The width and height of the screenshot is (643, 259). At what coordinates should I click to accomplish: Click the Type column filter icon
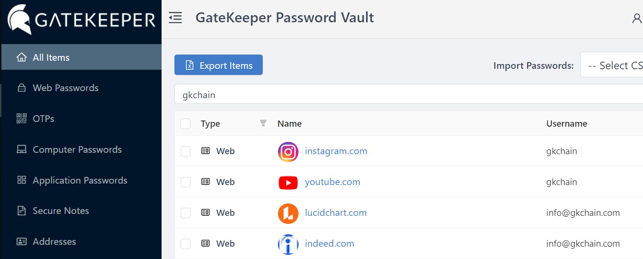coord(263,123)
